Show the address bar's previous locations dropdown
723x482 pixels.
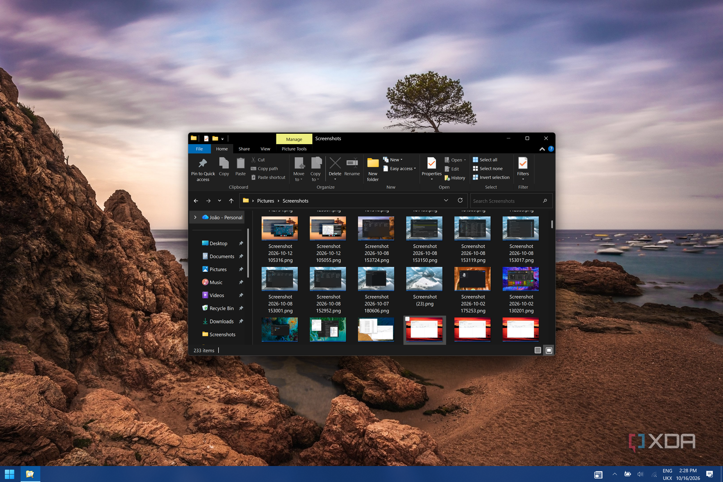point(446,201)
